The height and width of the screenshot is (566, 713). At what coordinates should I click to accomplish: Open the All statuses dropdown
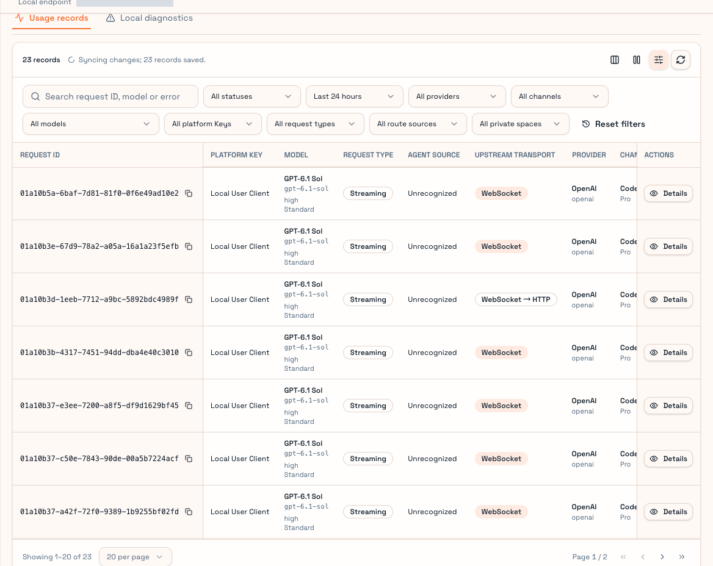252,97
